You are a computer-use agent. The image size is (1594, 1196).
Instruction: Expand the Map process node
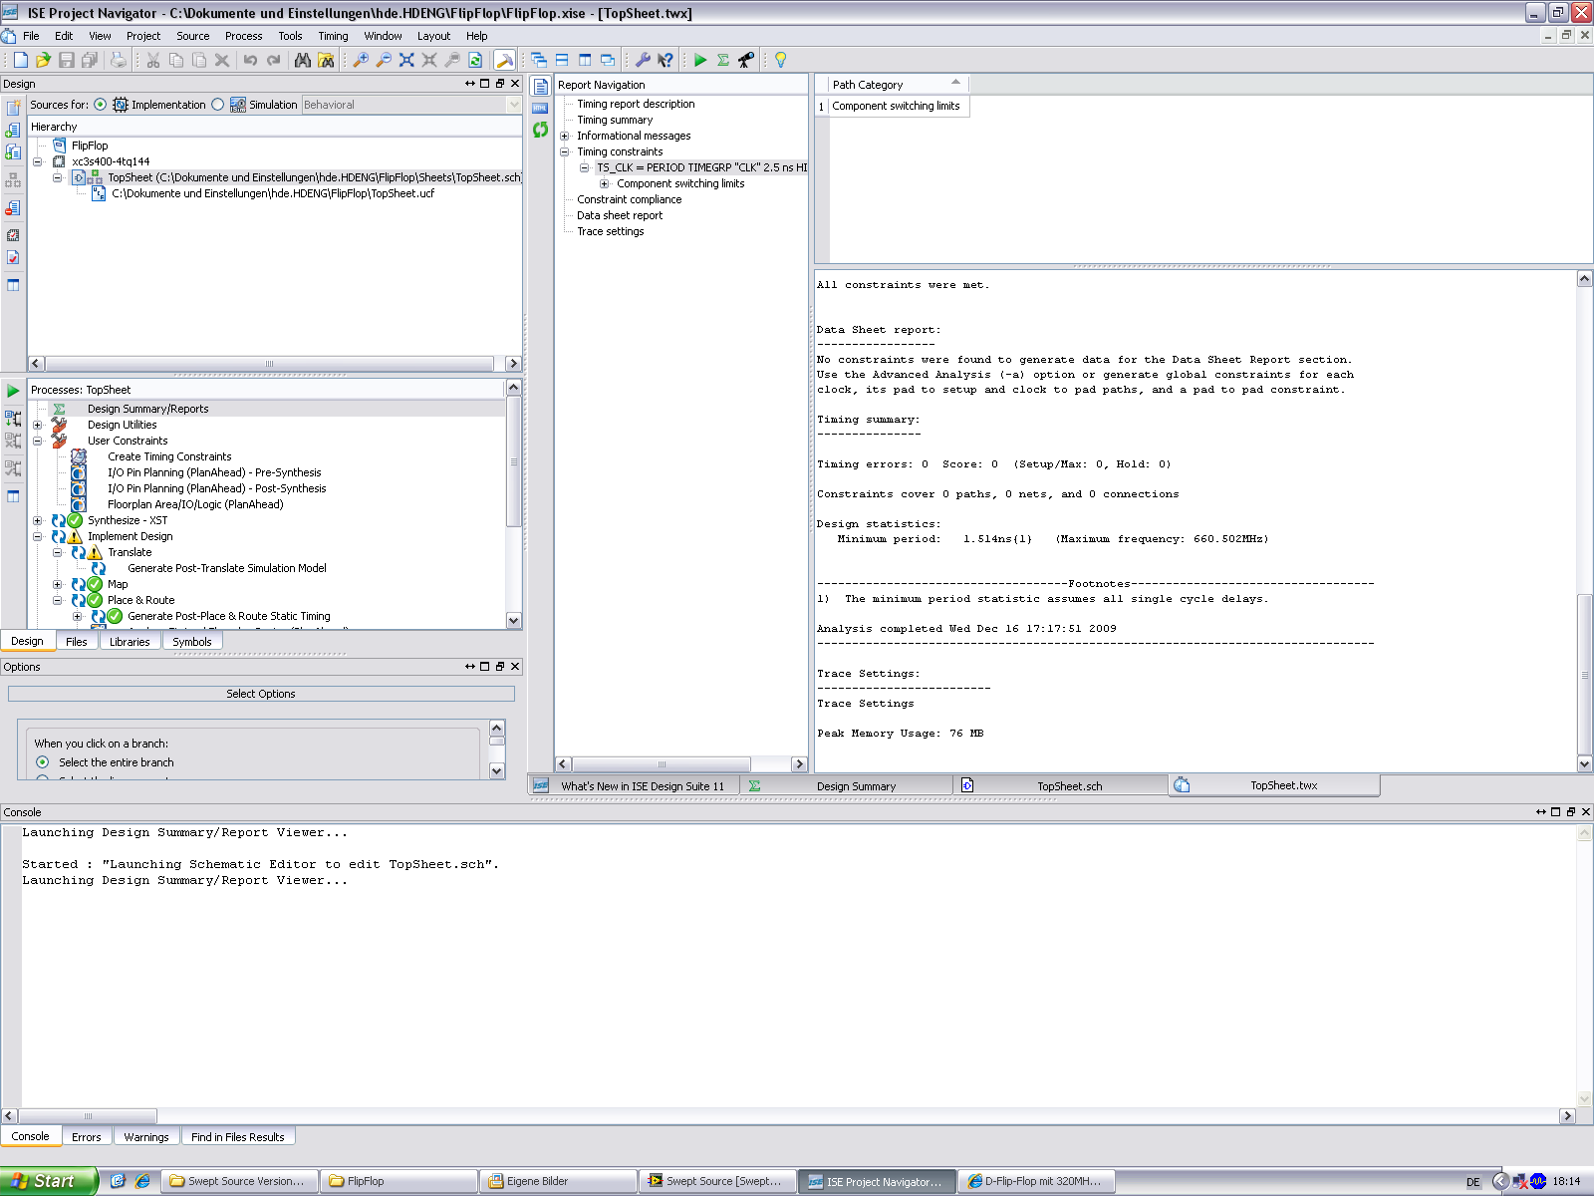point(58,584)
